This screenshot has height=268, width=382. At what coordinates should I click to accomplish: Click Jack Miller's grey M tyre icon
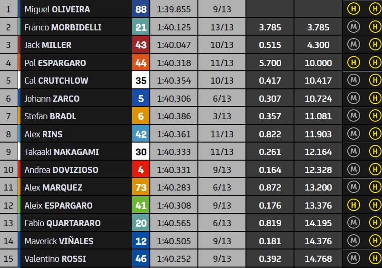coord(353,44)
